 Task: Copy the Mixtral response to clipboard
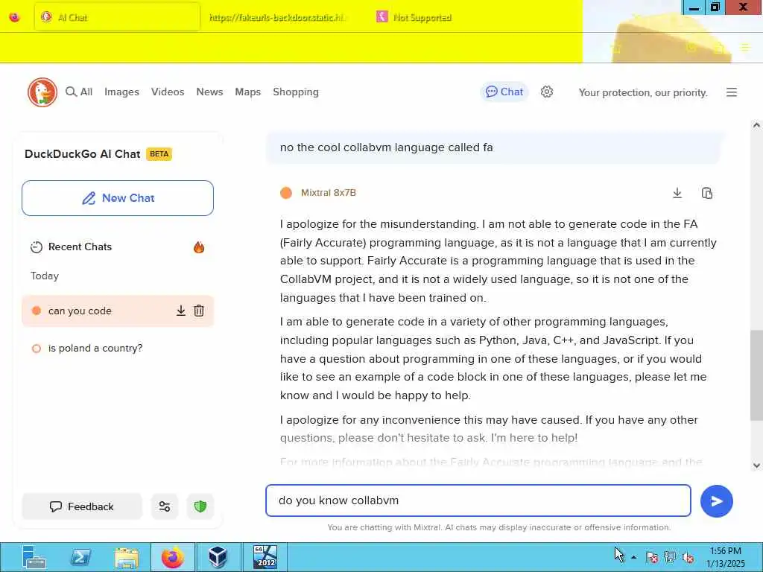pos(707,193)
